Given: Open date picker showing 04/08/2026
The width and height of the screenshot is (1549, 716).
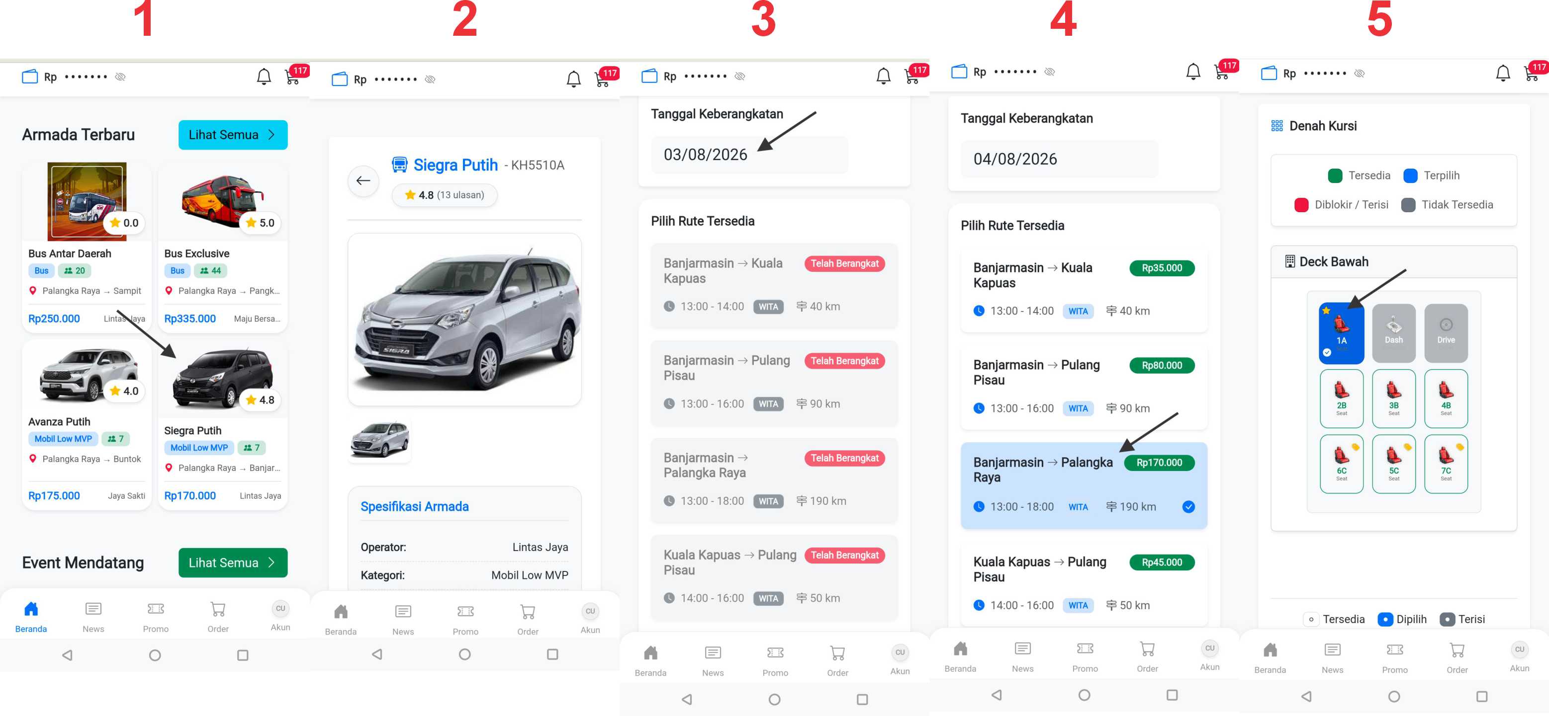Looking at the screenshot, I should click(x=1060, y=159).
